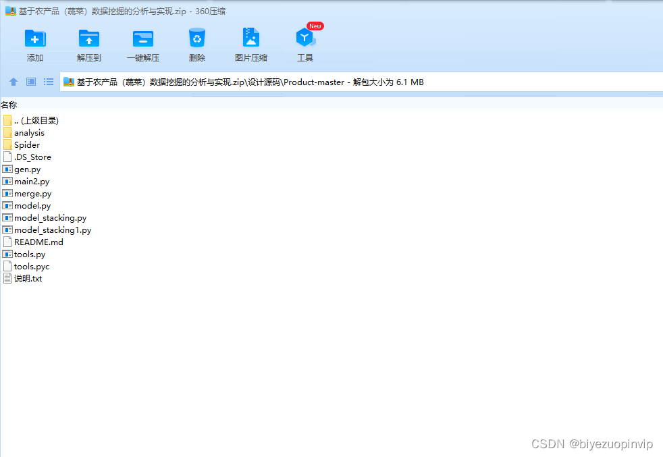This screenshot has width=663, height=457.
Task: Open the .. parent directory item
Action: 36,120
